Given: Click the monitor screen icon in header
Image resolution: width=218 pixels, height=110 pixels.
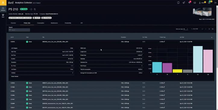Looking at the screenshot, I should click(x=195, y=3).
